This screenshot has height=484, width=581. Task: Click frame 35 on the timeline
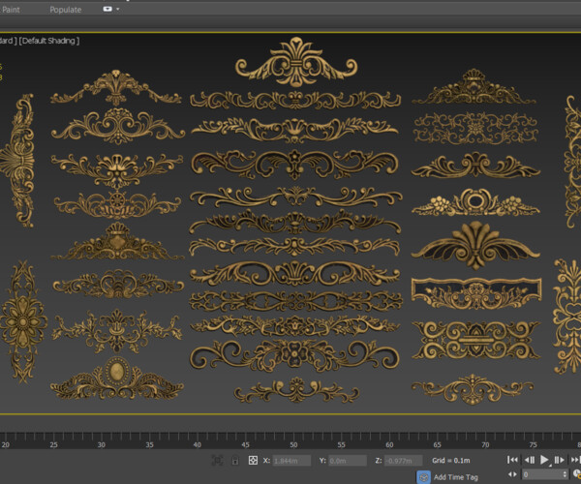(149, 444)
